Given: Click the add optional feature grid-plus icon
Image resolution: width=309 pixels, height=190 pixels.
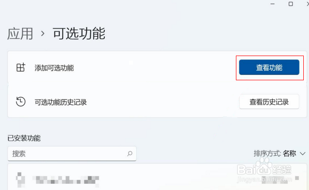Looking at the screenshot, I should 21,67.
